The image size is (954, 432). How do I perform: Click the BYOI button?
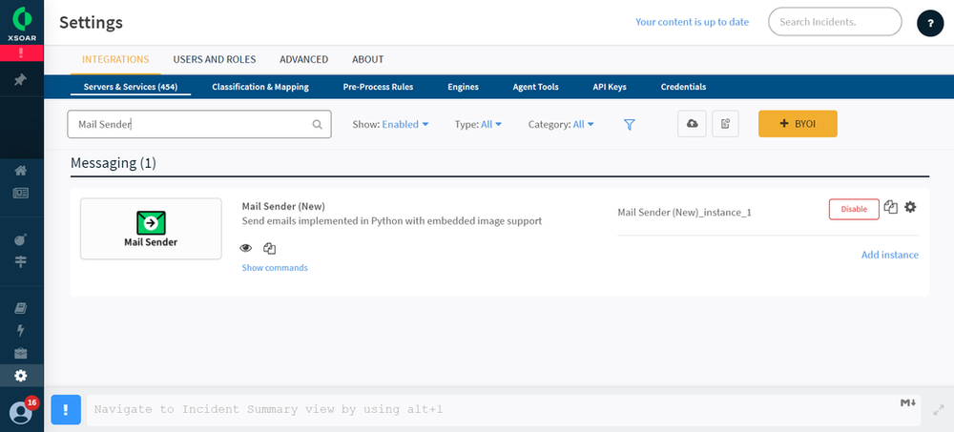[798, 124]
